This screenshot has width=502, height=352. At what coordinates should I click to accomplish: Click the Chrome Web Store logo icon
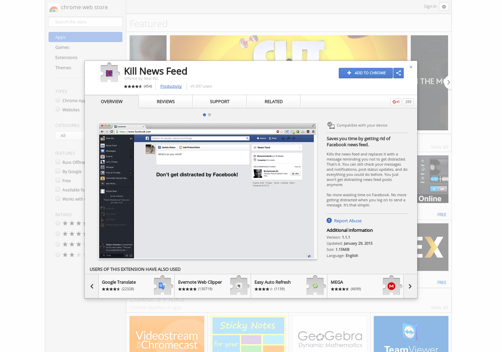coord(54,7)
